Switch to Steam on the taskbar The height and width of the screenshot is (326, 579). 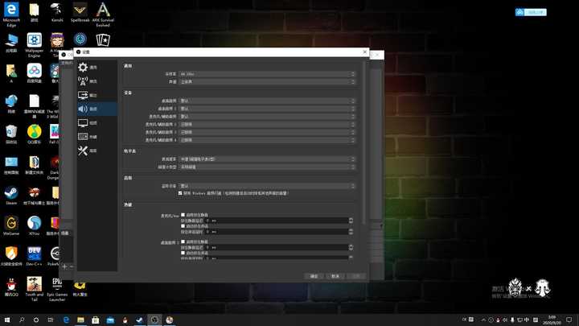[x=140, y=320]
